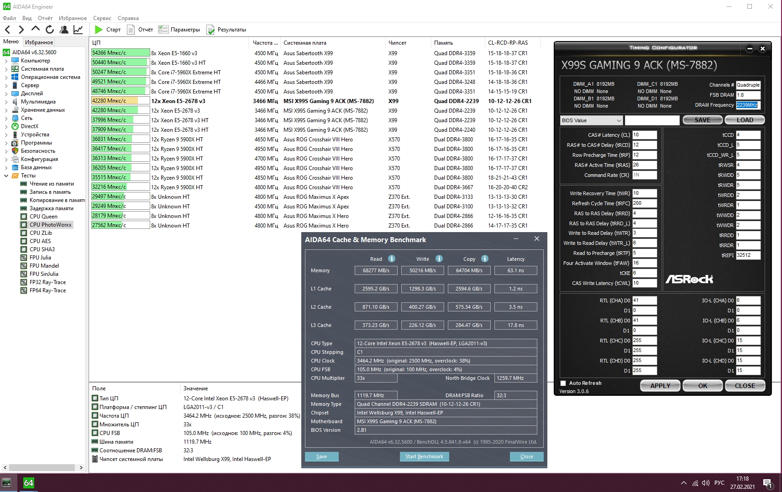Open the user profile toolbar icon
This screenshot has height=492, width=782.
pyautogui.click(x=64, y=30)
